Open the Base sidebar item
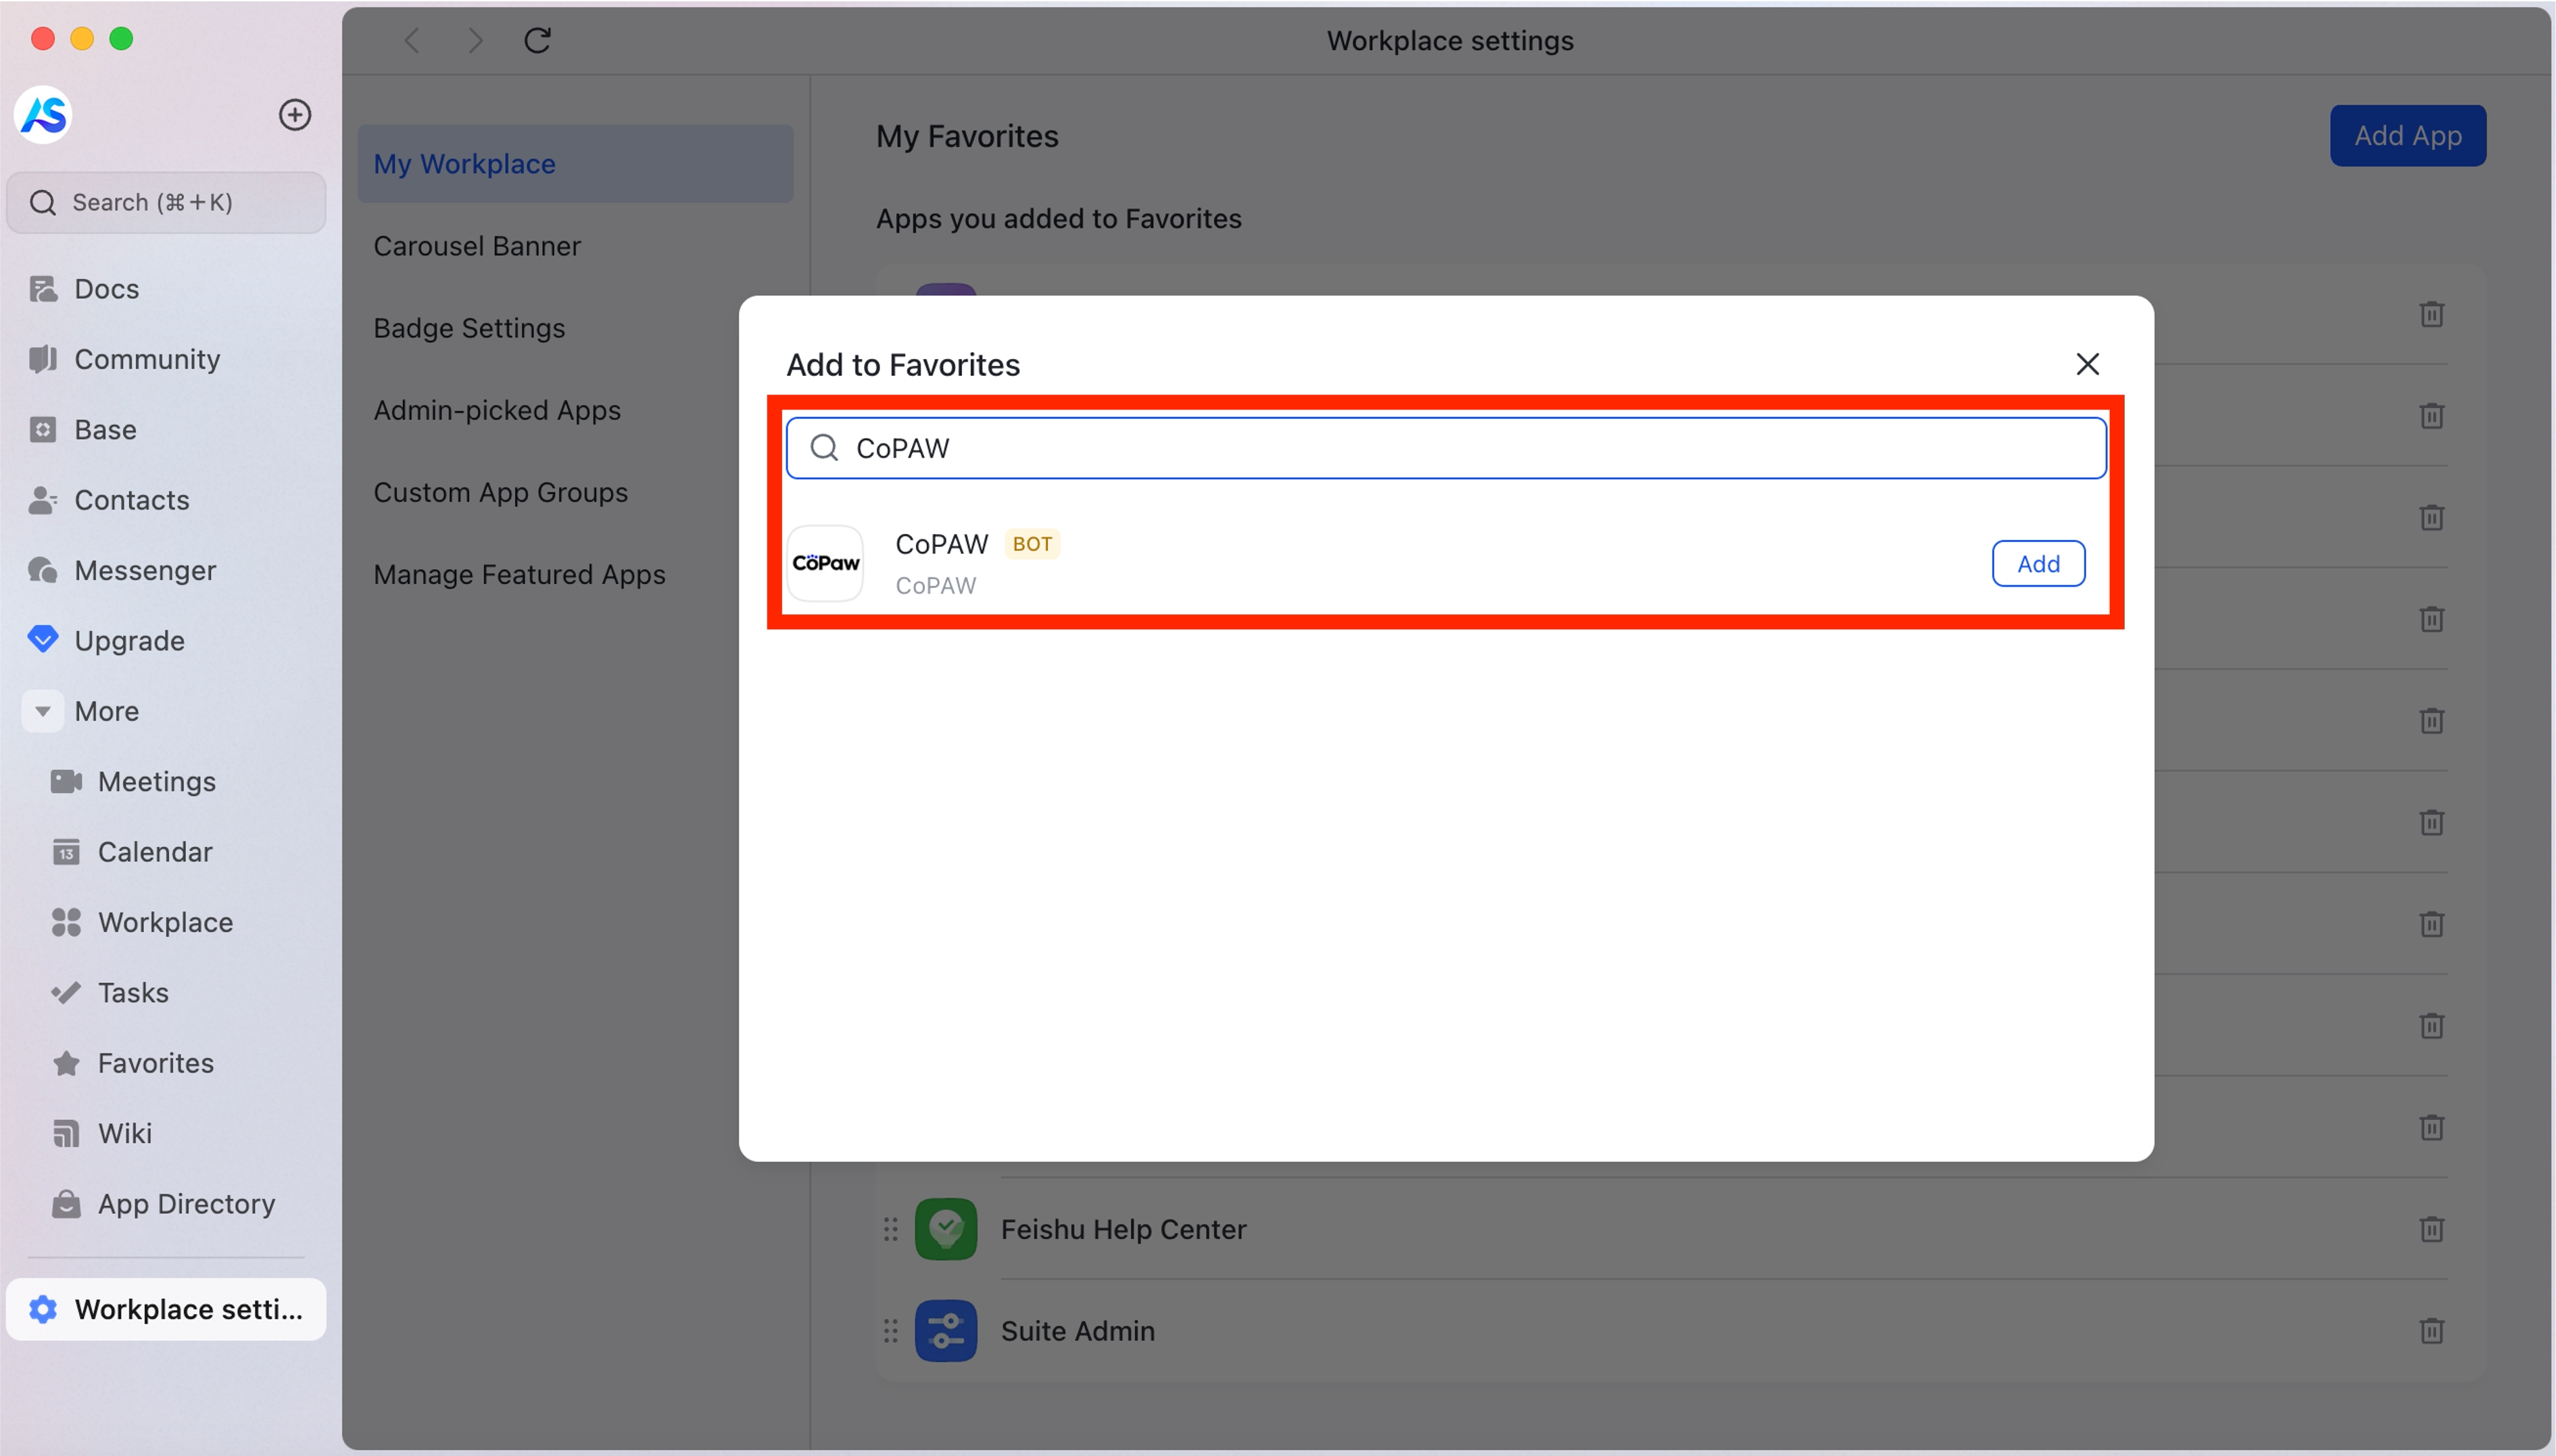This screenshot has width=2556, height=1456. click(105, 430)
